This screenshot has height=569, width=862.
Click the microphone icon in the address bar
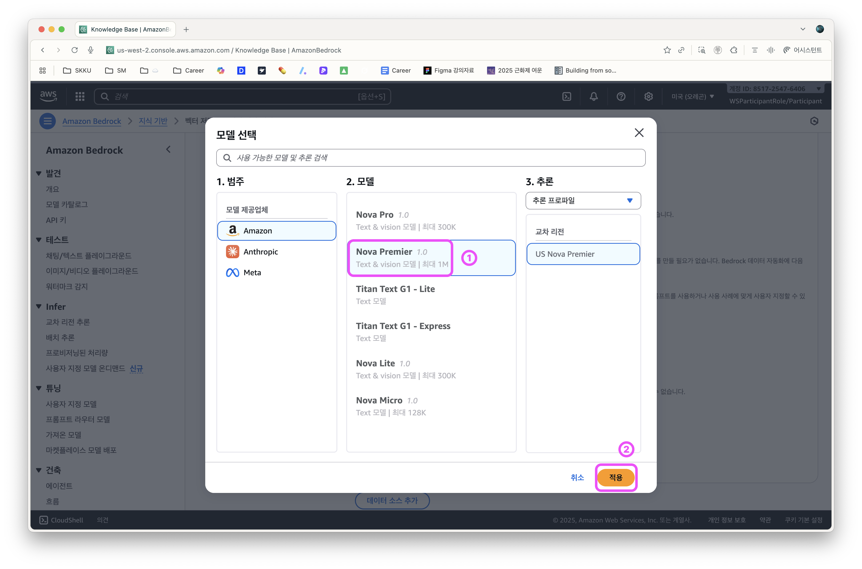[91, 50]
